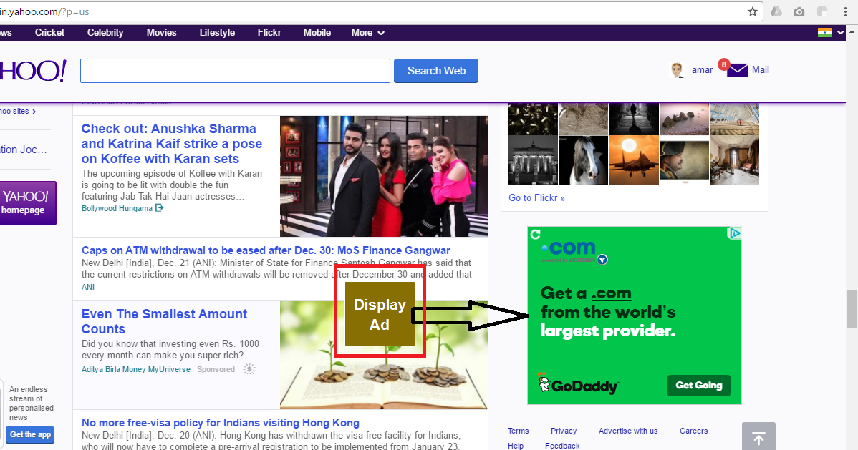Image resolution: width=858 pixels, height=450 pixels.
Task: Open the country selector chevron beside the flag
Action: [x=840, y=31]
